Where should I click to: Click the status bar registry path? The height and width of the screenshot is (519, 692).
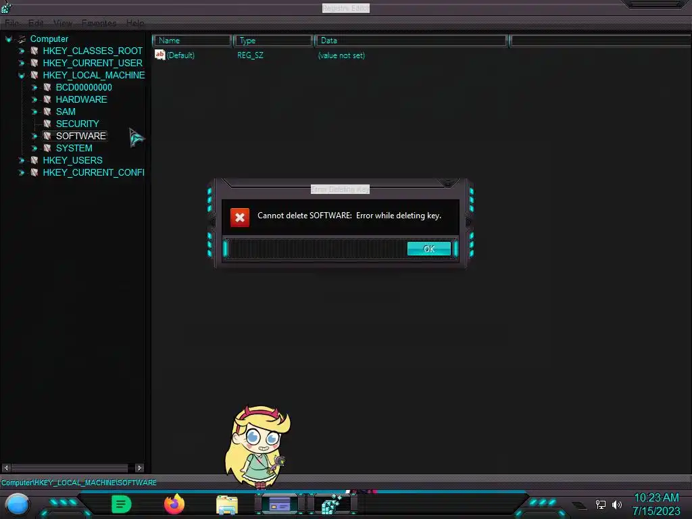79,483
